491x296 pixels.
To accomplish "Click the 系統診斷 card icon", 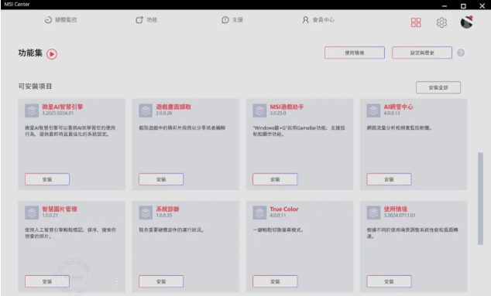I will (x=146, y=213).
